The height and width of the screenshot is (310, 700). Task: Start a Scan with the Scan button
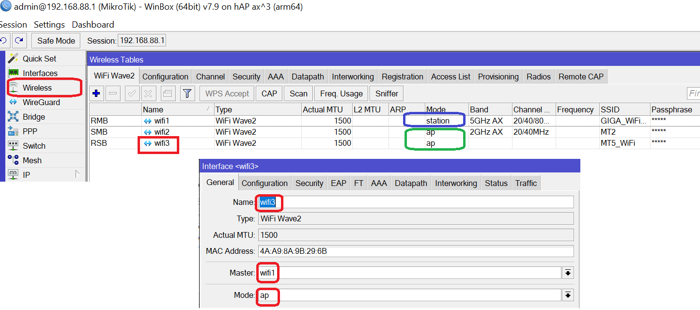[x=298, y=93]
